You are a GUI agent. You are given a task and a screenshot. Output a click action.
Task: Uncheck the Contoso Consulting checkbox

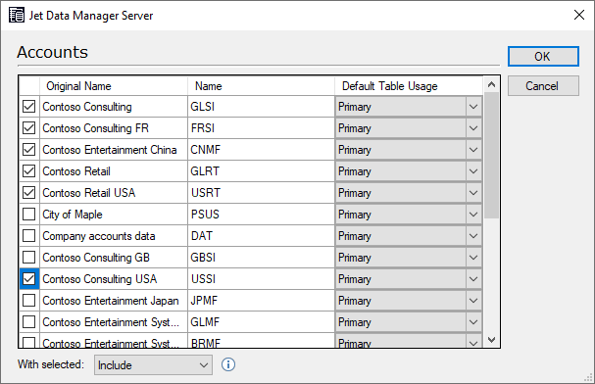28,107
